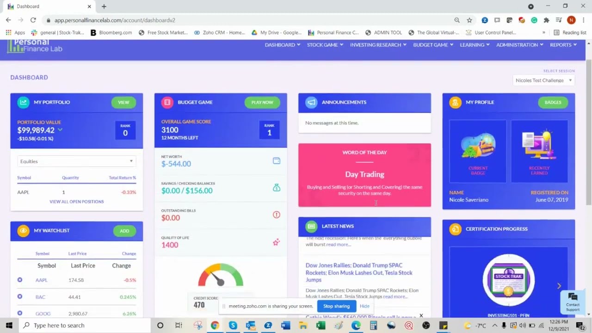Click the Budget Game header icon

(167, 102)
